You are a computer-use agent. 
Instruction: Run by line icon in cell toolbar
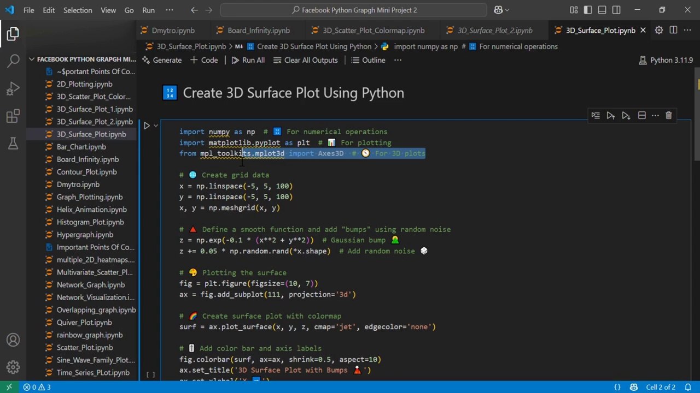pyautogui.click(x=596, y=115)
